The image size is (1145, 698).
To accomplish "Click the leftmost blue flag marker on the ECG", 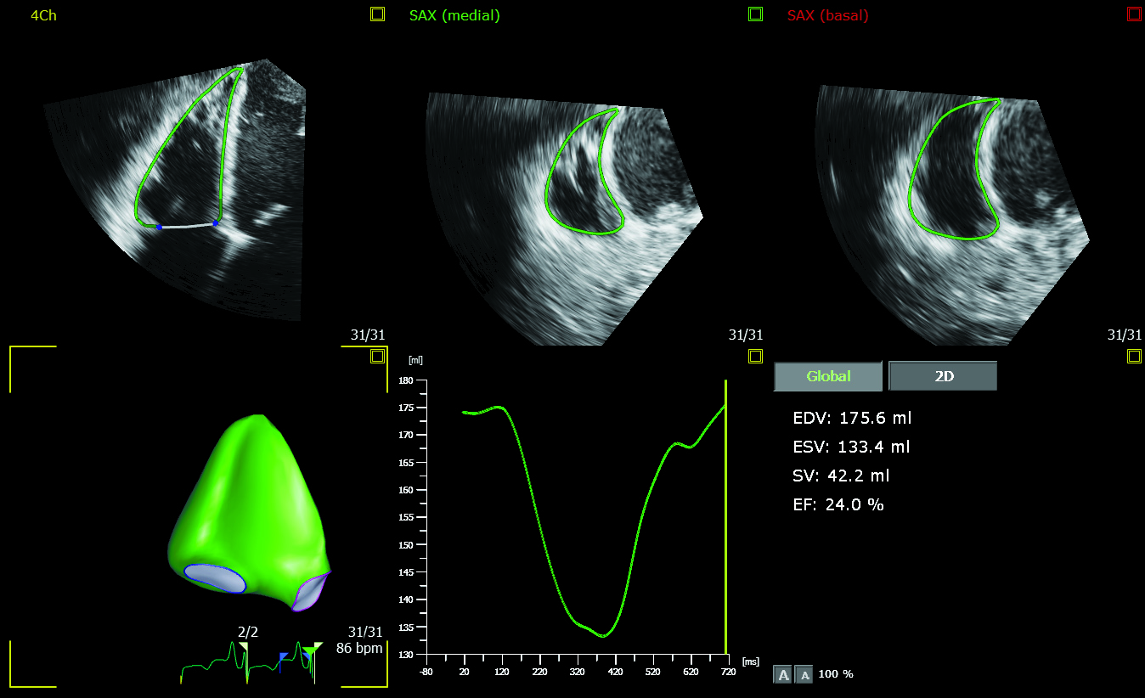I will tap(283, 656).
